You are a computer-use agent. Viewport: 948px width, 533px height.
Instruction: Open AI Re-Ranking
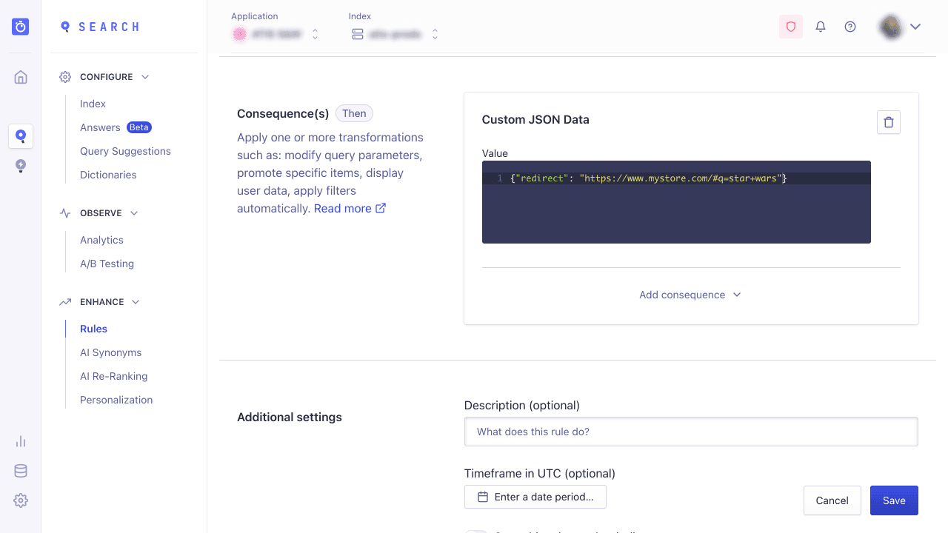point(113,376)
